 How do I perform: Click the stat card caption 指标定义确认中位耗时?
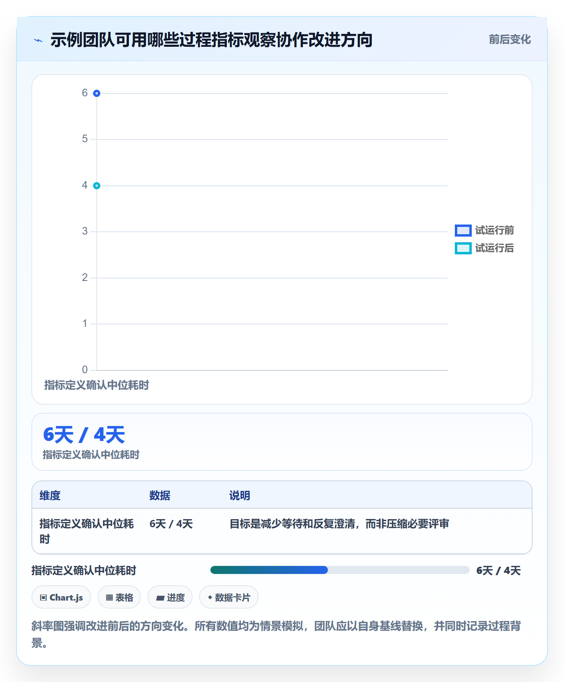click(91, 455)
